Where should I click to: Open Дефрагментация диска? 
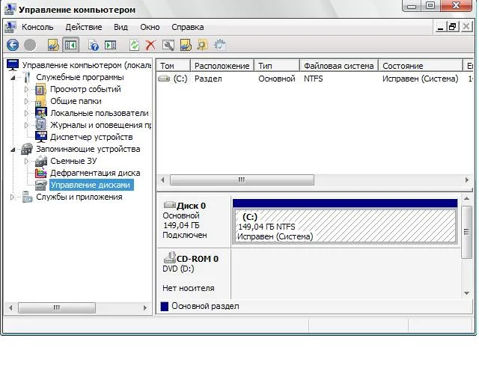tap(95, 173)
